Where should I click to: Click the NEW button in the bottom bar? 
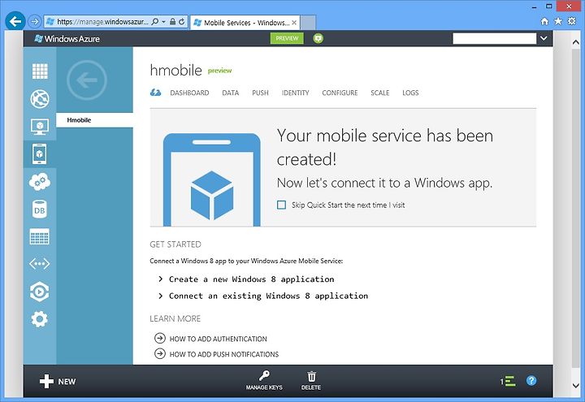point(58,382)
